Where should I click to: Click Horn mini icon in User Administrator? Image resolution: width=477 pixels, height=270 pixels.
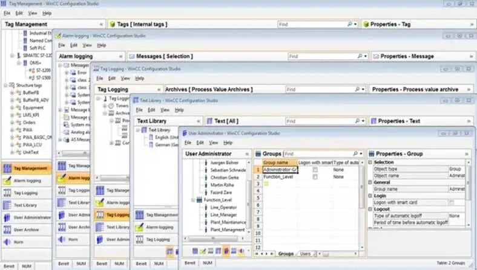pyautogui.click(x=242, y=251)
